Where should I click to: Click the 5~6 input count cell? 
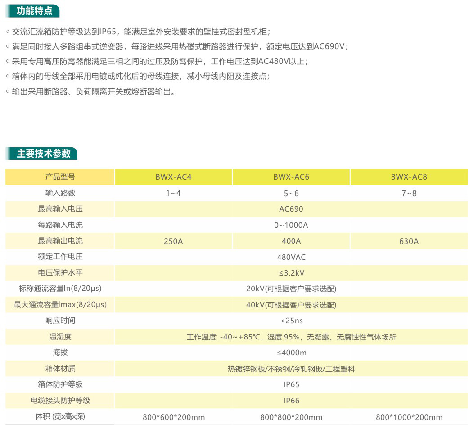tap(291, 193)
